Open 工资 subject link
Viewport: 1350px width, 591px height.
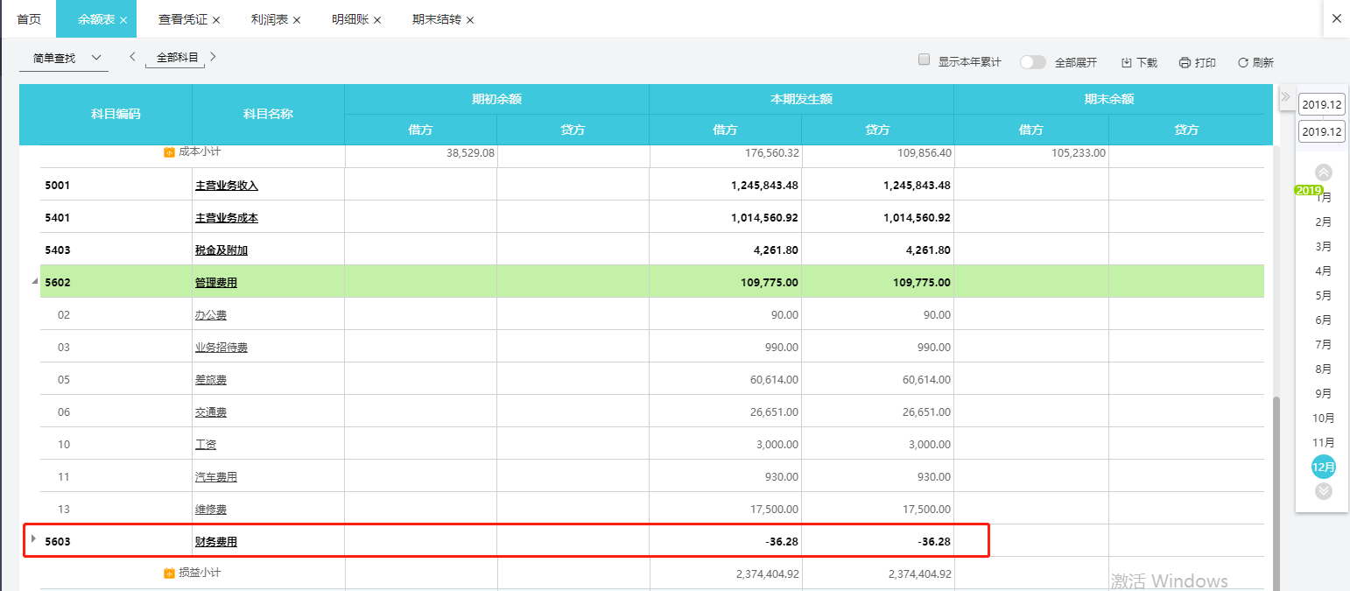[x=206, y=445]
